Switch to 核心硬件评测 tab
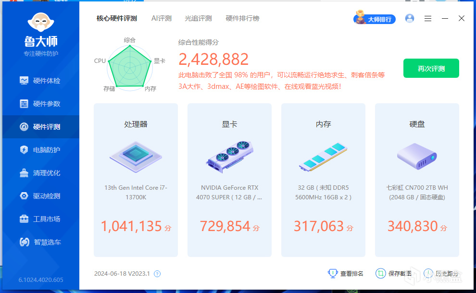Image resolution: width=476 pixels, height=293 pixels. [116, 19]
